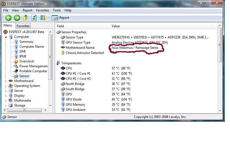Expand the Operating System tree node
This screenshot has width=230, height=143.
tap(6, 86)
